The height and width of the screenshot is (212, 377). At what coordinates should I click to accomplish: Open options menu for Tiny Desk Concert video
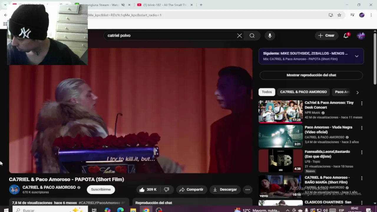[x=362, y=103]
